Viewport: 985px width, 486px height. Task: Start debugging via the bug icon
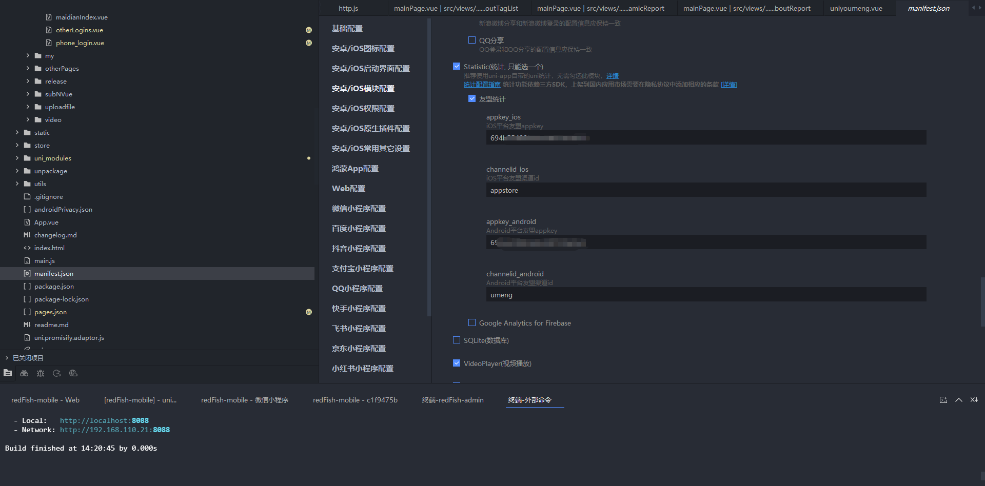pyautogui.click(x=41, y=373)
